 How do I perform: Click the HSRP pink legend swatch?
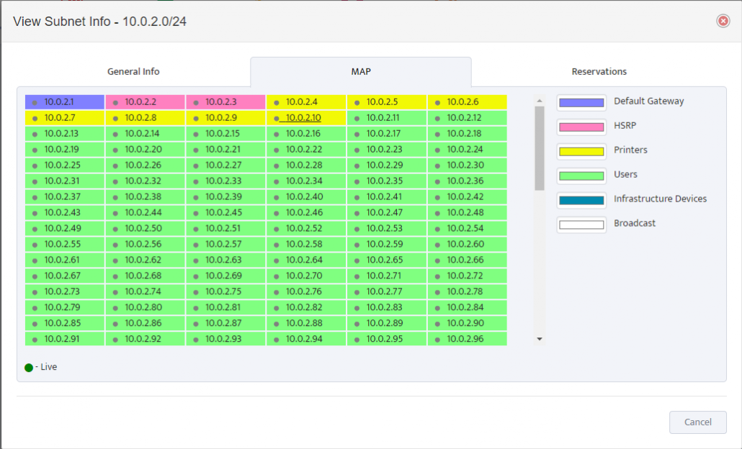click(x=581, y=126)
